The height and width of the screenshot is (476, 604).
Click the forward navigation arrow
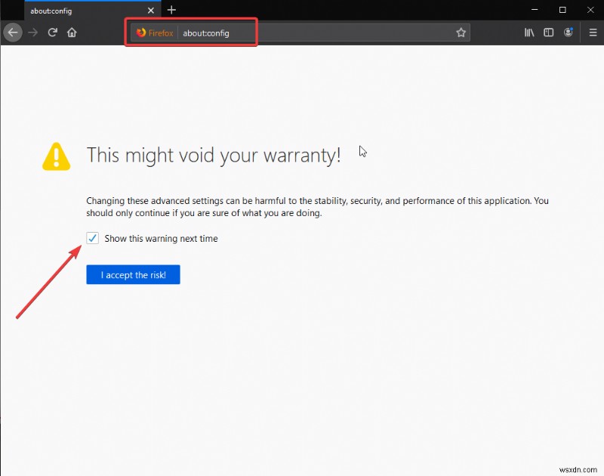click(x=32, y=32)
